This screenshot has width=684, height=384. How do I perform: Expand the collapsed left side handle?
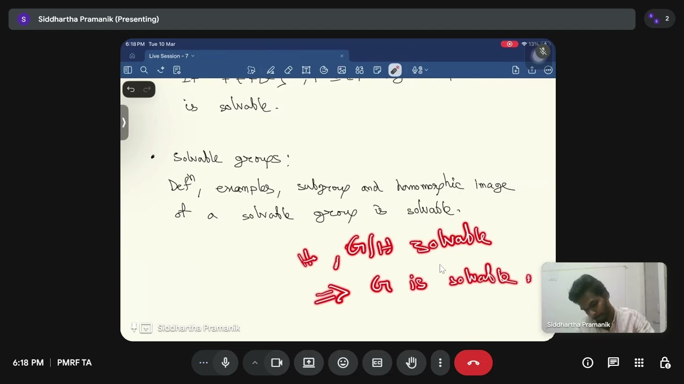pyautogui.click(x=124, y=123)
